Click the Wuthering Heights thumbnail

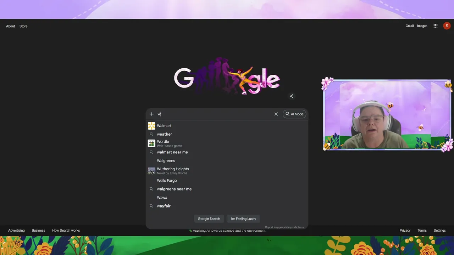pos(151,171)
